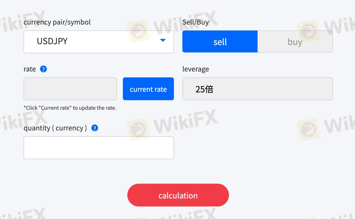Click the current rate button

(148, 89)
